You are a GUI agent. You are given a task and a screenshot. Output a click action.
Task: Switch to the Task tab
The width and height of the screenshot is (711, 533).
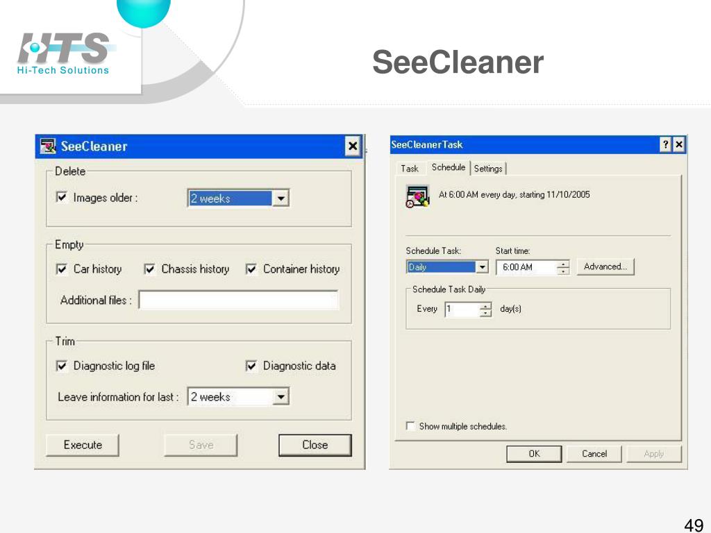click(410, 169)
